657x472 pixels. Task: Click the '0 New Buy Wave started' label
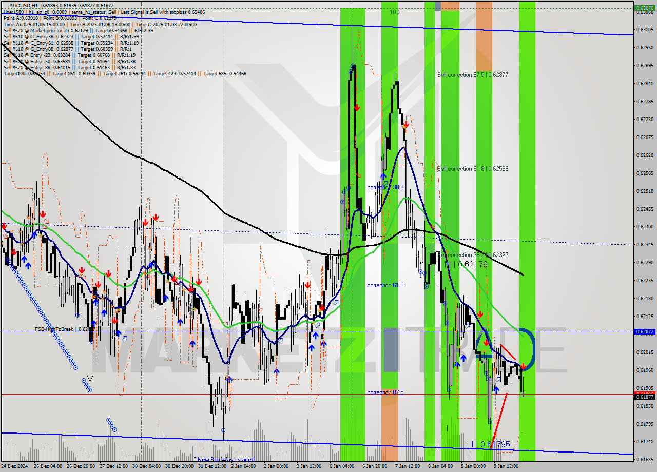pyautogui.click(x=224, y=460)
